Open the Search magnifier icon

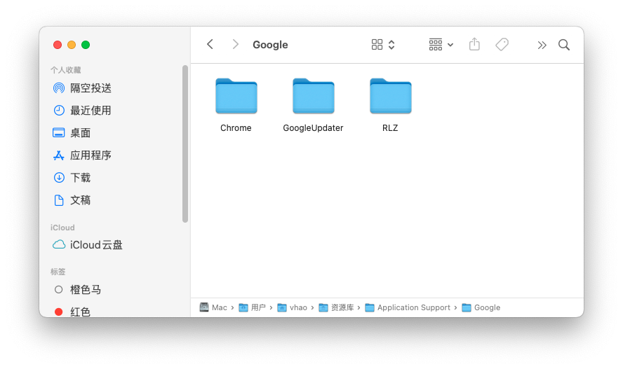[564, 45]
